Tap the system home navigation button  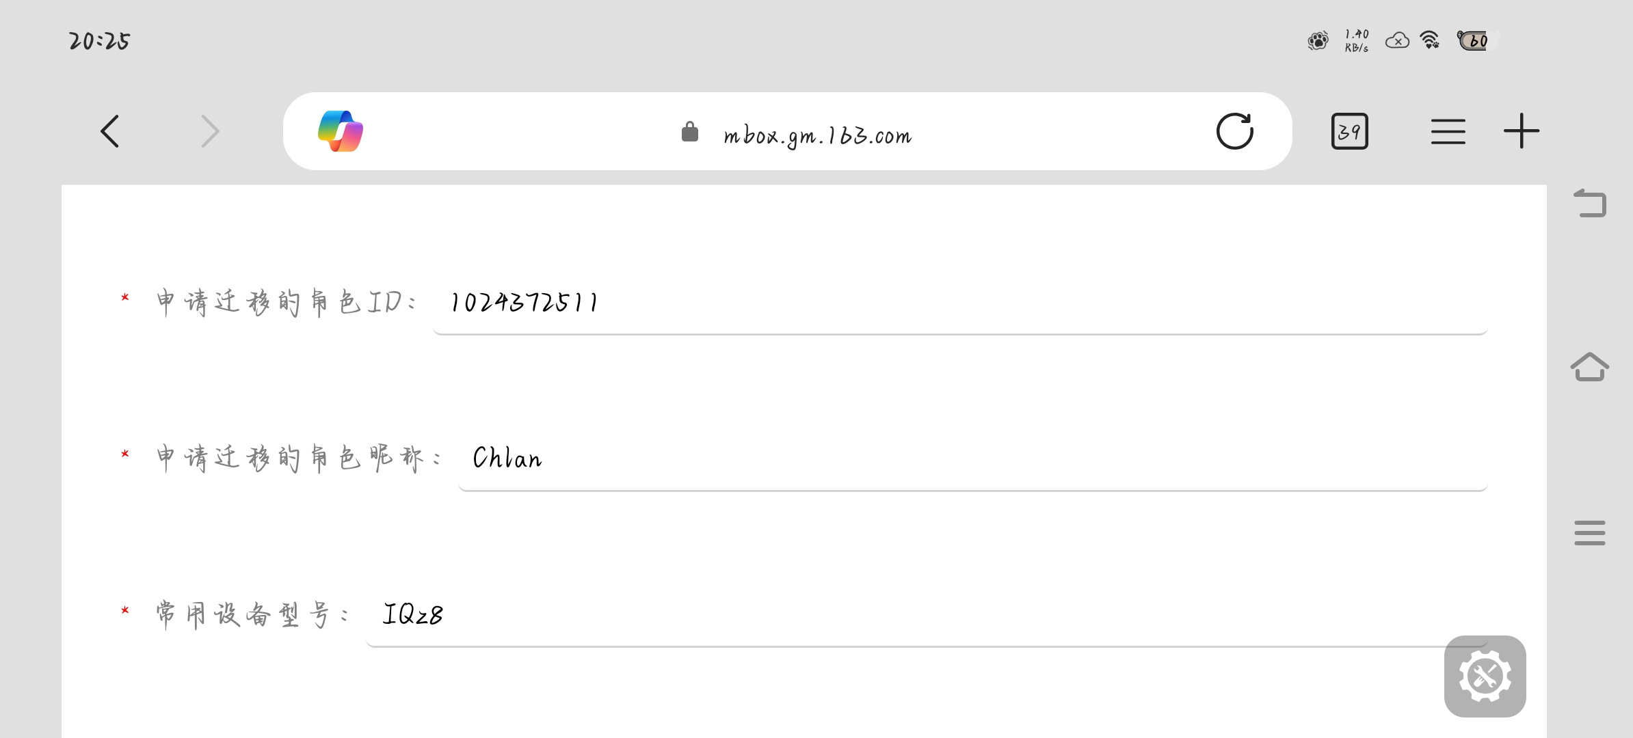1589,367
